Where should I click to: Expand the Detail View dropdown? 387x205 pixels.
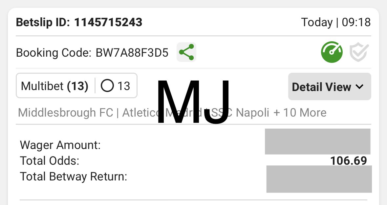point(330,86)
